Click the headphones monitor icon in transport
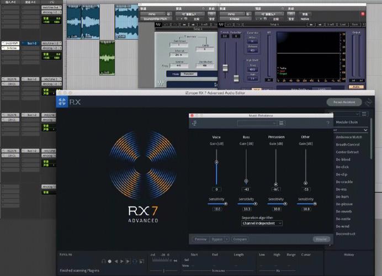Viewport: 382px width, 276px height. coord(104,262)
